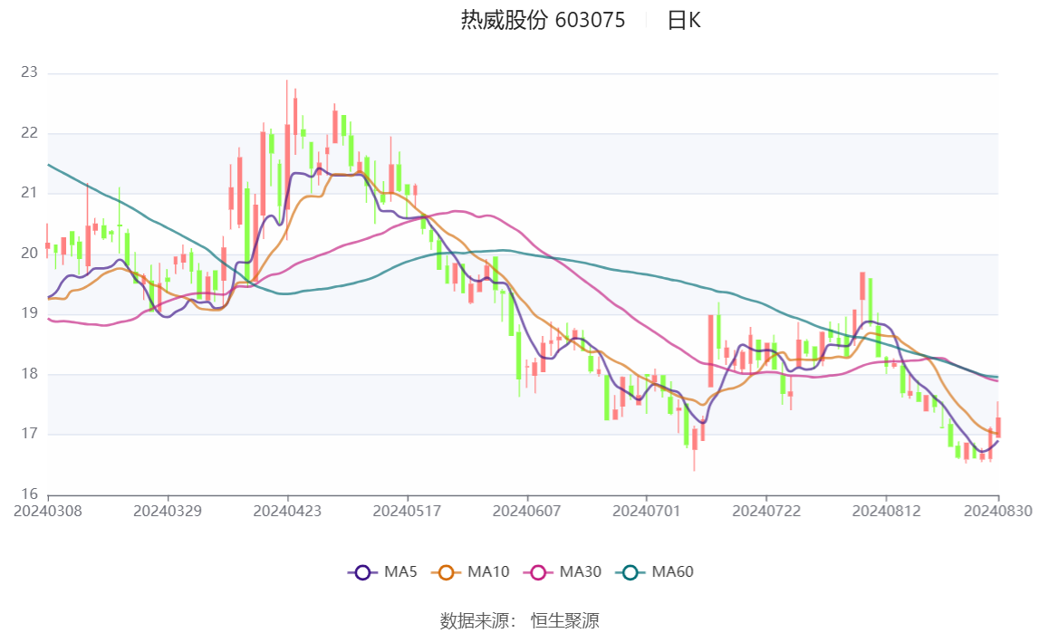Toggle the MA10 legend series
This screenshot has width=1039, height=633.
coord(470,572)
